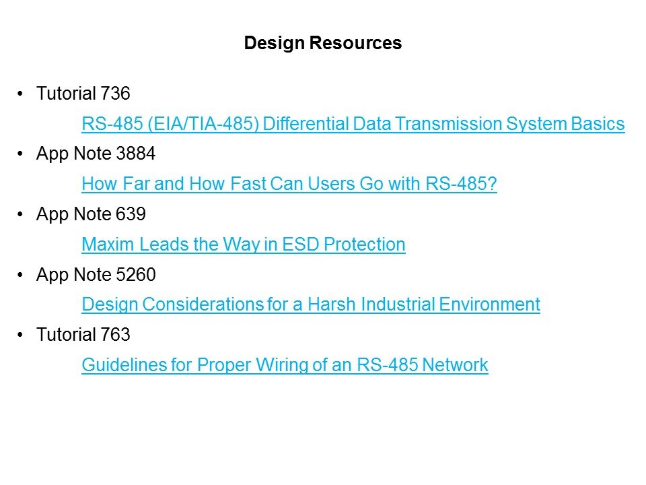Click the bullet point before Tutorial 736

22,94
